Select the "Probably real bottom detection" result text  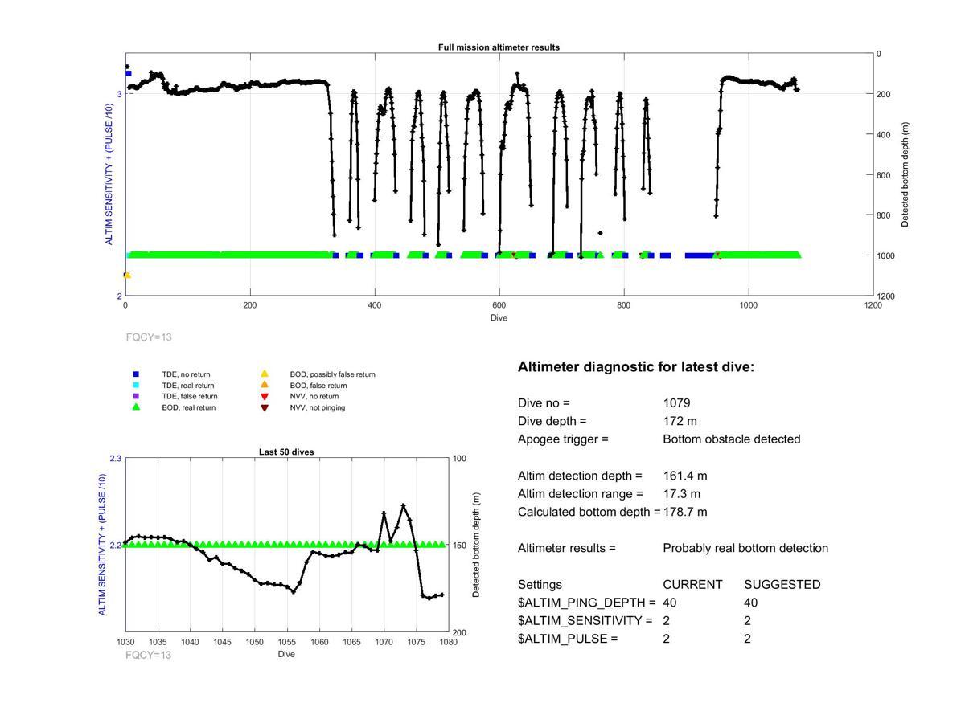pos(745,548)
